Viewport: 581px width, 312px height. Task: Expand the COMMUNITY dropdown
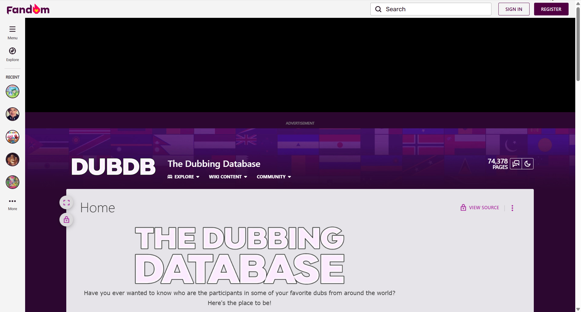(x=274, y=177)
